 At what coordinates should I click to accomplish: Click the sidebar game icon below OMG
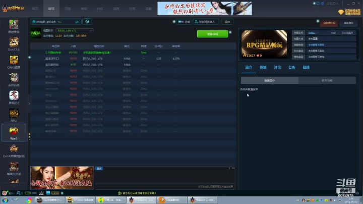[x=14, y=79]
